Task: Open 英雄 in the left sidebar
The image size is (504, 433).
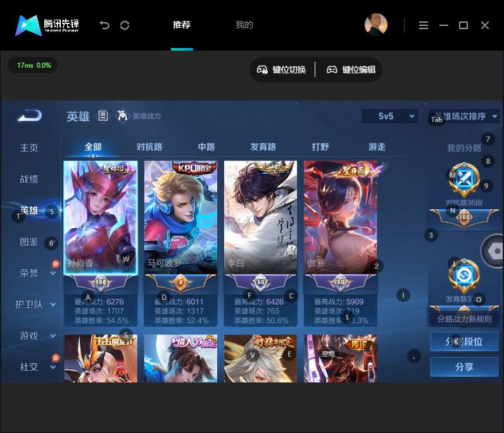Action: 29,210
